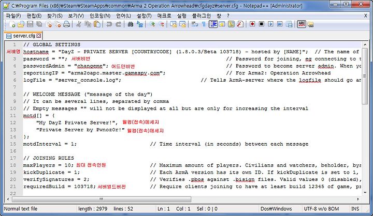
Task: Click the Redo arrow icon
Action: click(x=118, y=24)
